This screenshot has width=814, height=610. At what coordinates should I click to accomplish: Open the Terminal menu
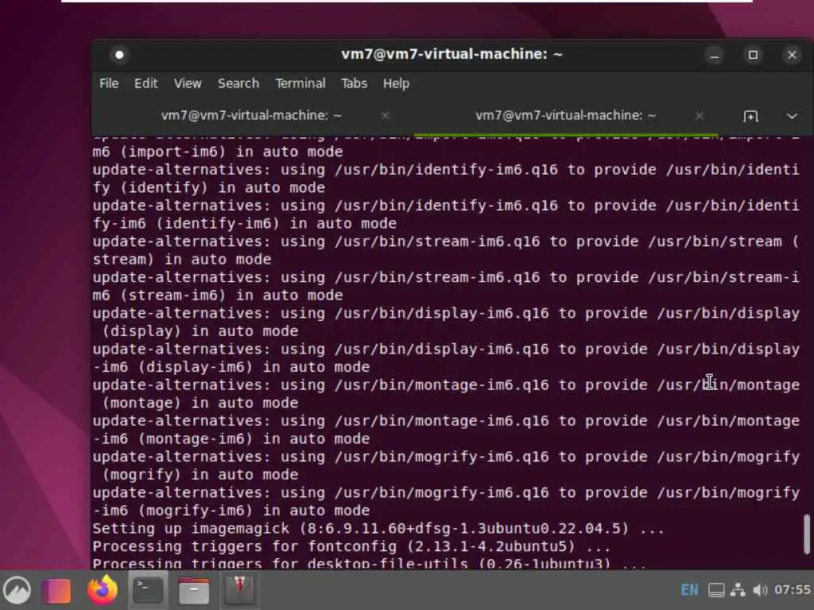(300, 83)
